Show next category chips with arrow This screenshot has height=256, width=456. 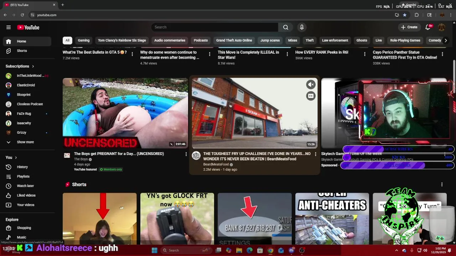(445, 41)
